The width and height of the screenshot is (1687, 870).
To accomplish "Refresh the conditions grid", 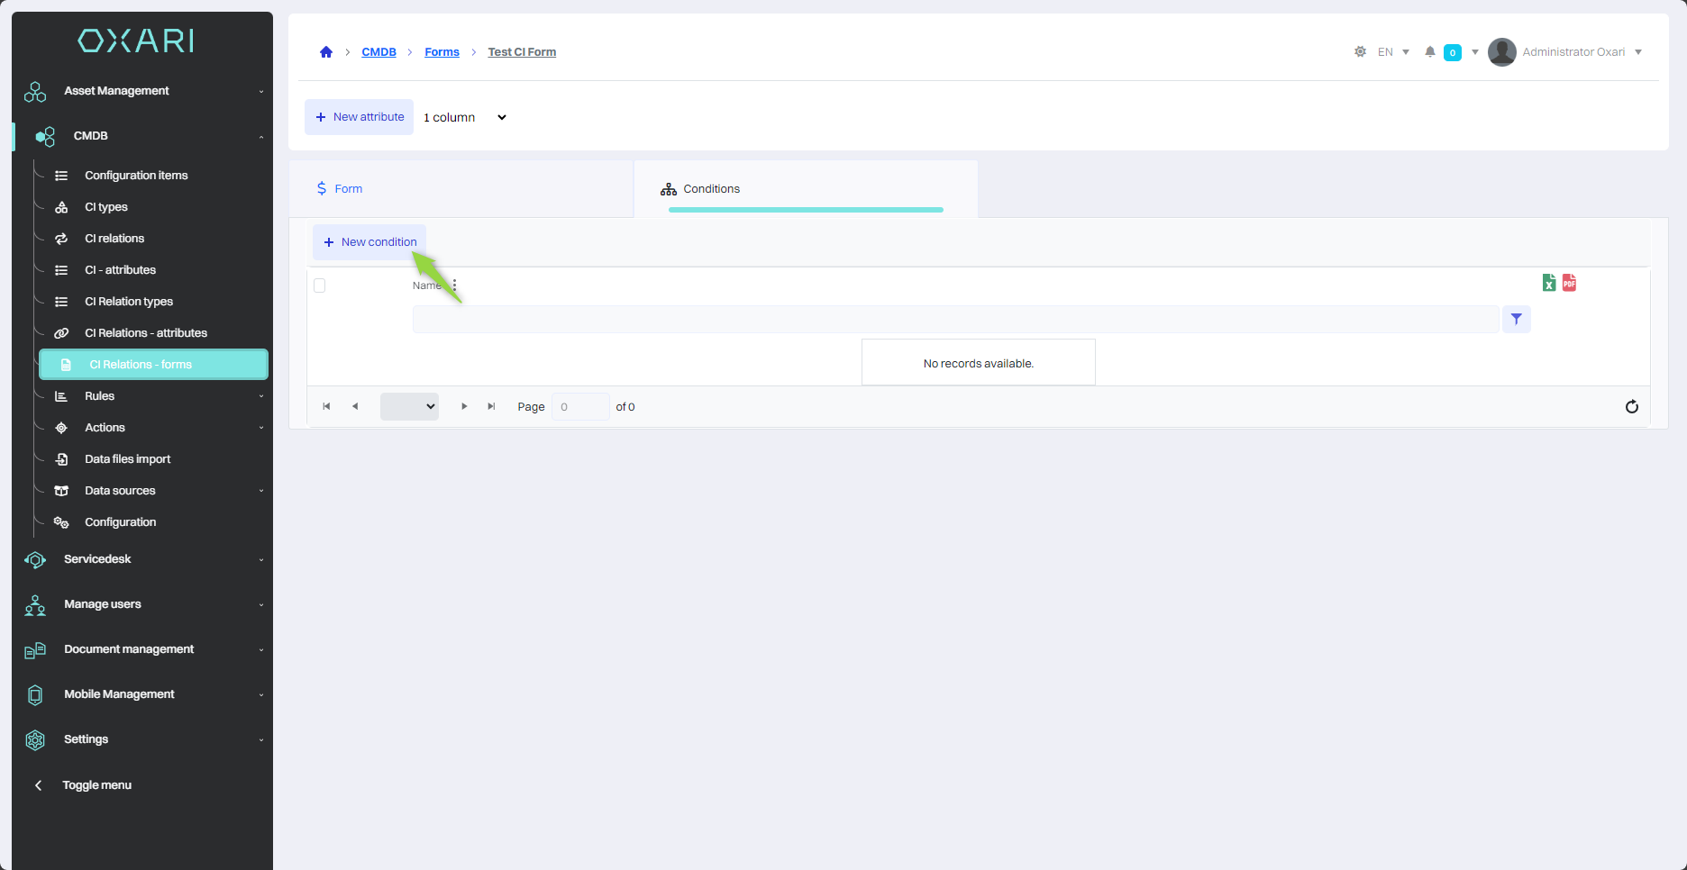I will click(x=1631, y=407).
